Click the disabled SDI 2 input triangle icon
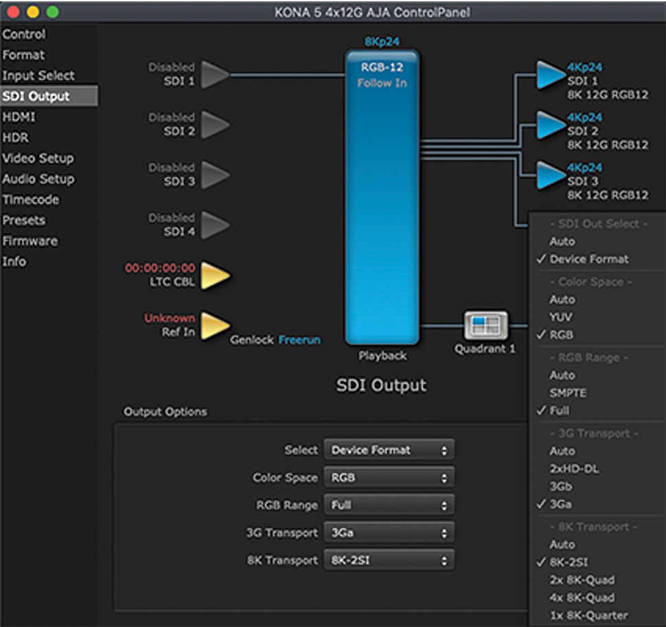Image resolution: width=666 pixels, height=627 pixels. click(214, 125)
